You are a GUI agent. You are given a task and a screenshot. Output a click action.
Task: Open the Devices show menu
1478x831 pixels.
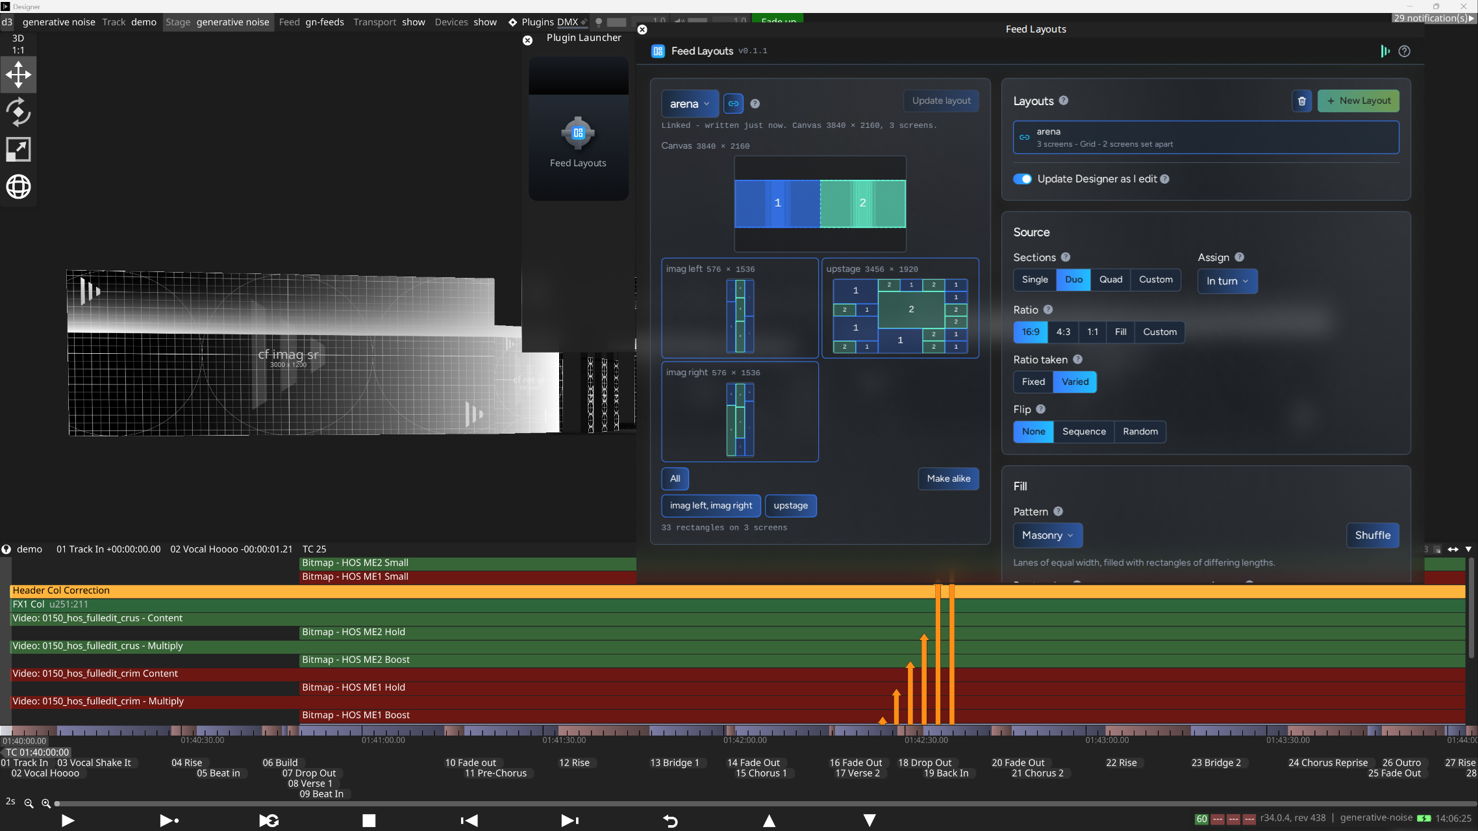pos(466,22)
